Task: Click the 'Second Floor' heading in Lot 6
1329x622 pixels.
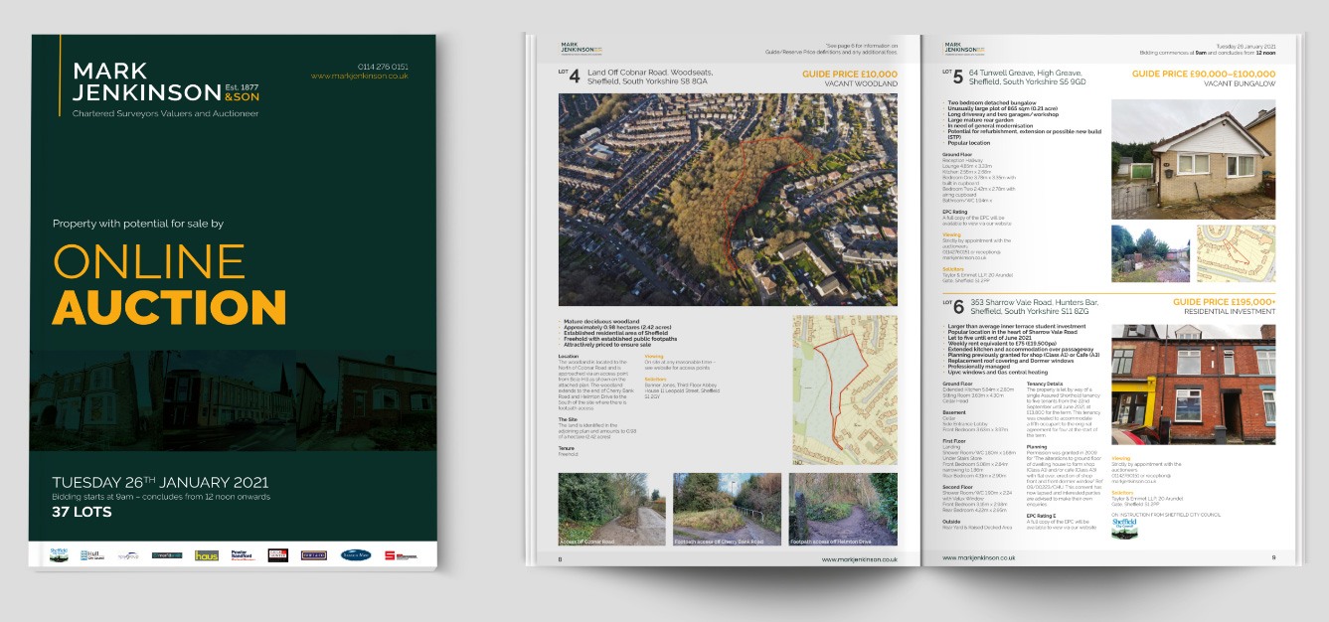Action: click(957, 487)
